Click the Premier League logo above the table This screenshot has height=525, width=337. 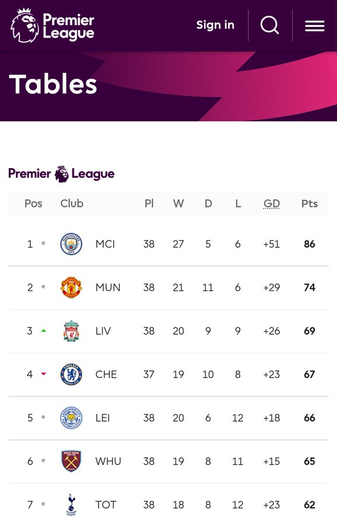tap(61, 174)
